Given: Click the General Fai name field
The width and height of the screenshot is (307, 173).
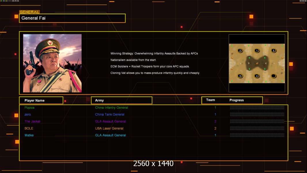Looking at the screenshot, I should pos(72,18).
